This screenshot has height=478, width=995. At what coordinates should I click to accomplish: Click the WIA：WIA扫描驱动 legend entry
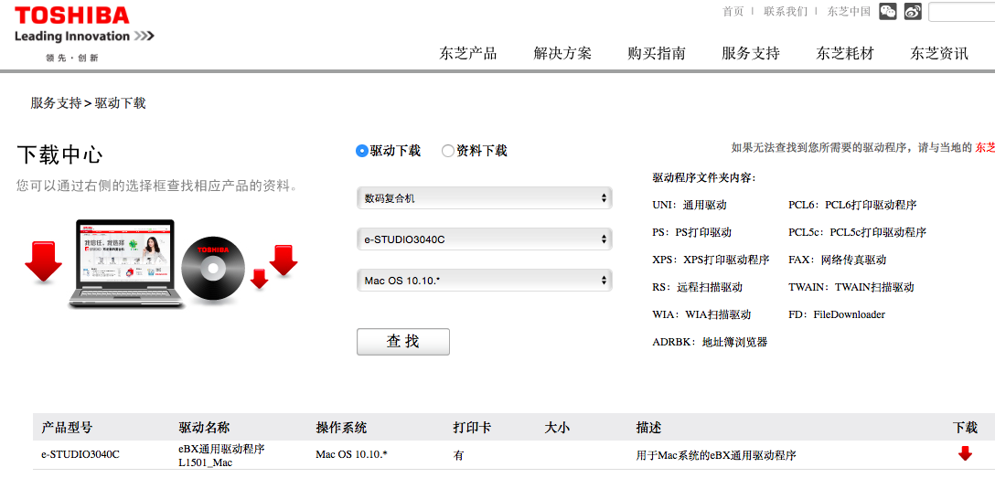click(701, 314)
